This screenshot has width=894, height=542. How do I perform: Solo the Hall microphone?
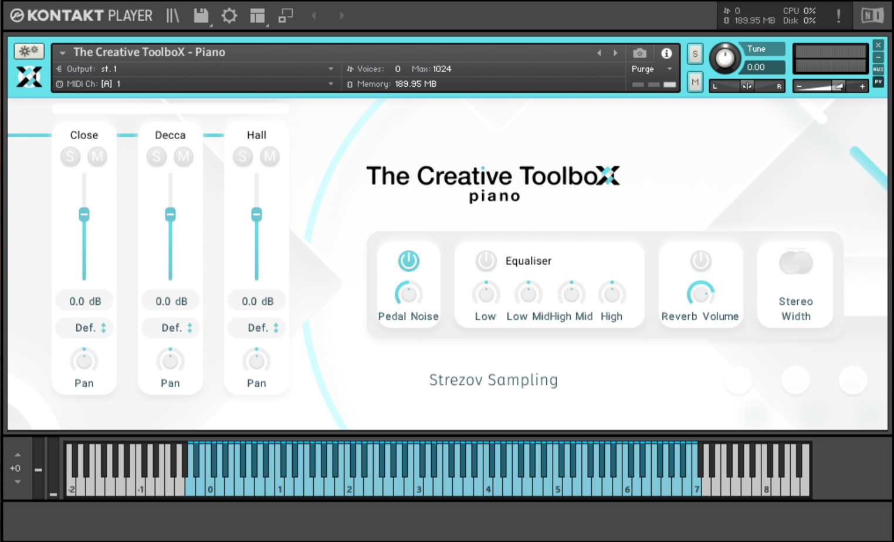coord(243,157)
